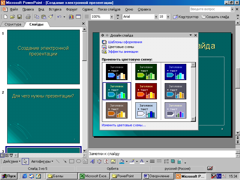Select the Rectangle drawing tool

(72, 161)
